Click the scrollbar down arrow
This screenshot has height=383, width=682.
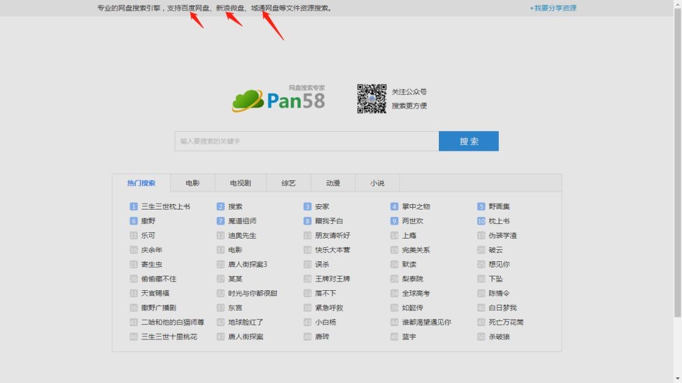click(678, 378)
